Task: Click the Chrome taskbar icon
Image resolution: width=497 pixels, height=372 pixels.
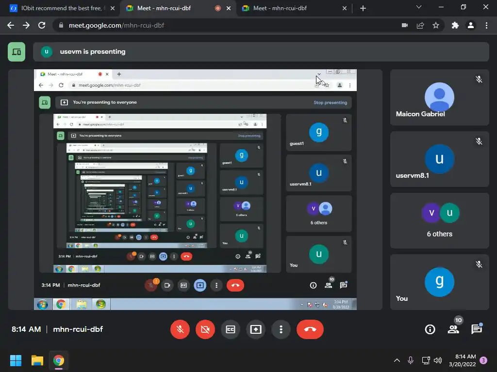Action: [x=59, y=360]
